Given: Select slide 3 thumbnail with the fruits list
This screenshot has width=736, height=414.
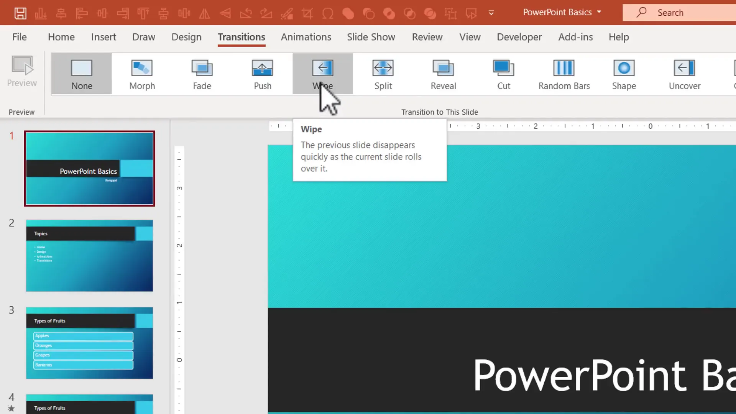Looking at the screenshot, I should pyautogui.click(x=89, y=343).
